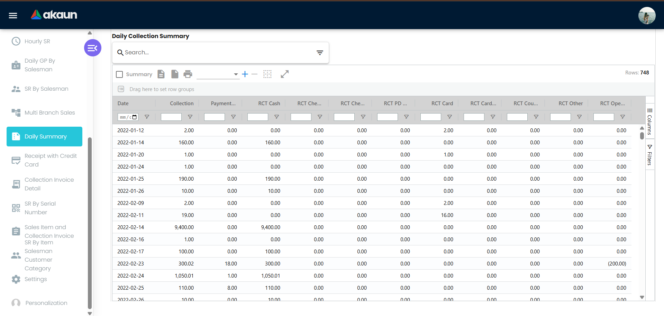This screenshot has width=664, height=316.
Task: Open Daily GP By Salesman report
Action: (44, 65)
